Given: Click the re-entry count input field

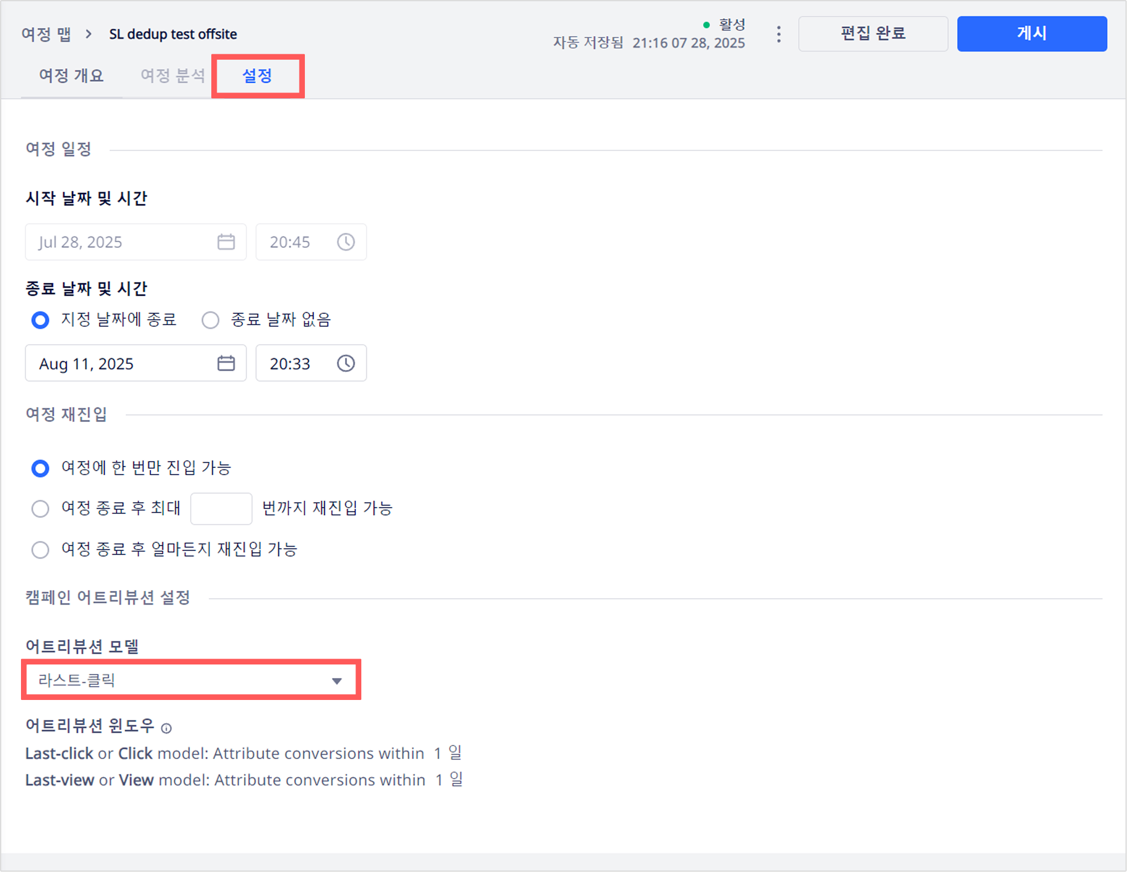Looking at the screenshot, I should (221, 509).
